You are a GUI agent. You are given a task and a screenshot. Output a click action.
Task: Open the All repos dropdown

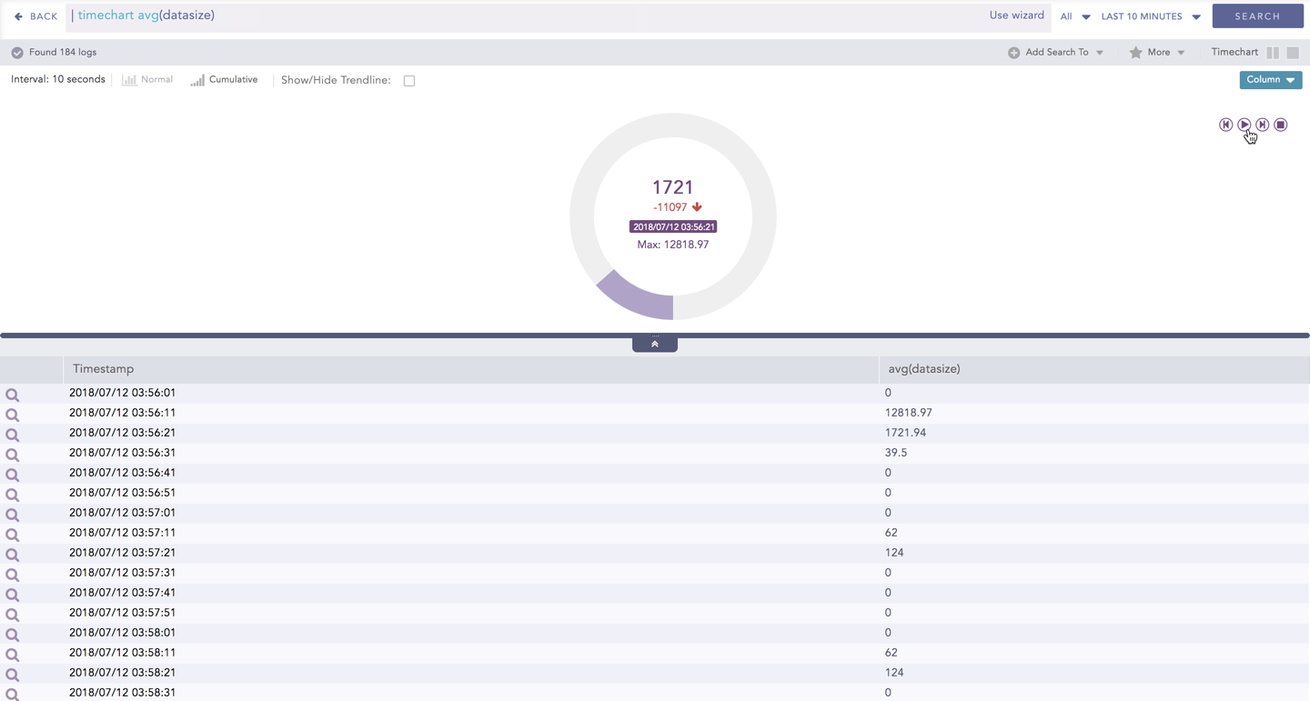coord(1074,16)
